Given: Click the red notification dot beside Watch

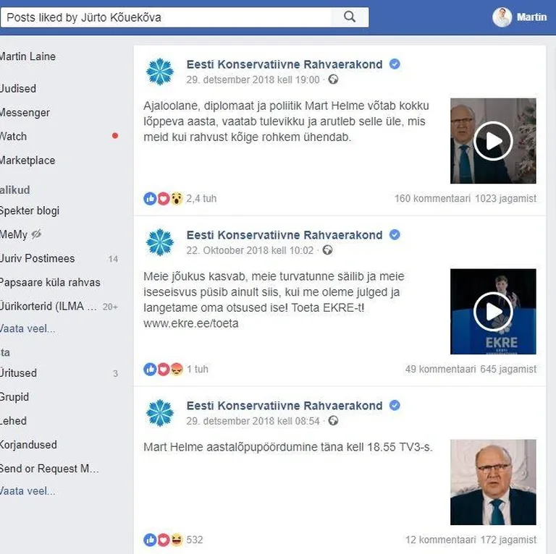Looking at the screenshot, I should (x=115, y=136).
